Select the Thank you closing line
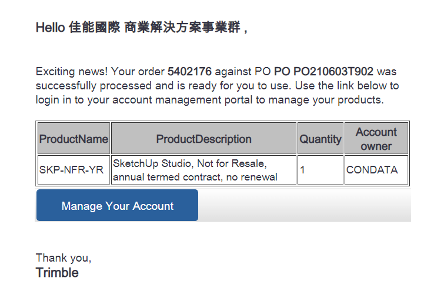This screenshot has height=291, width=444. tap(64, 258)
